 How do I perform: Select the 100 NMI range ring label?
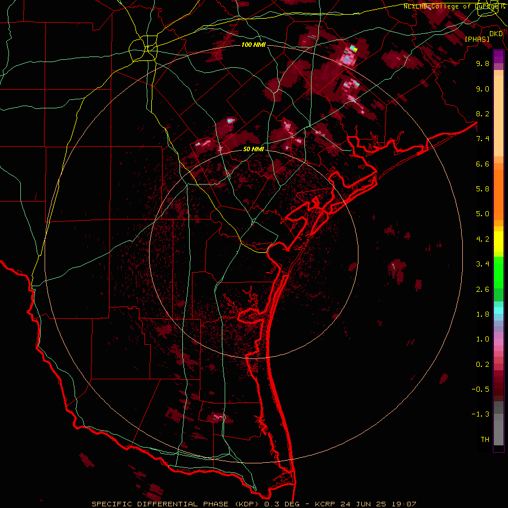(x=253, y=45)
